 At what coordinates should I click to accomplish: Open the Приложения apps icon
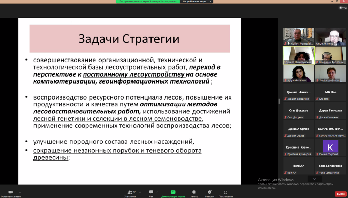pos(226,192)
